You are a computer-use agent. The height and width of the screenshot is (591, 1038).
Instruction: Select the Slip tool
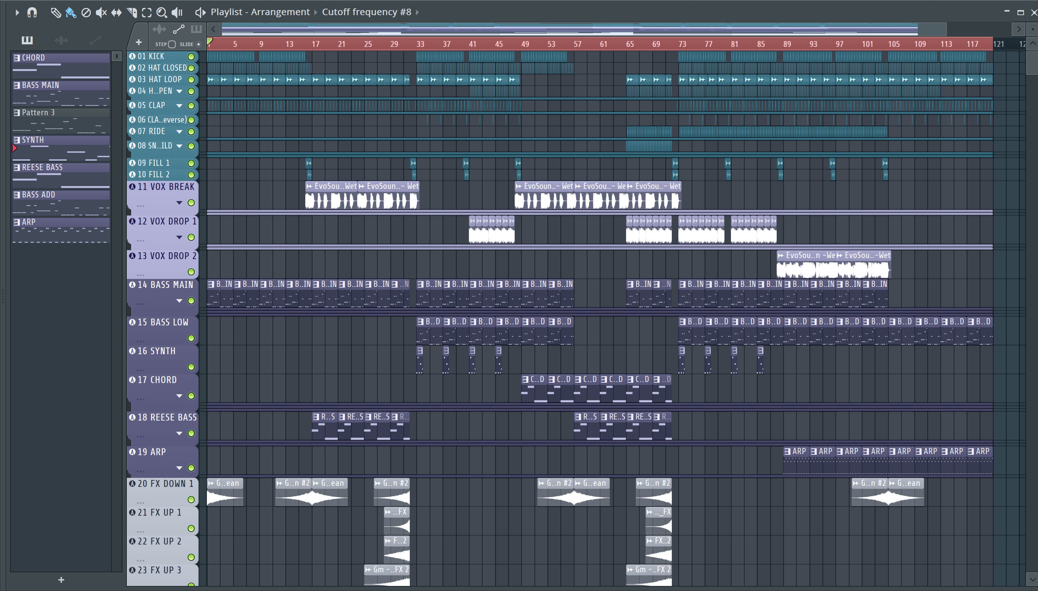pyautogui.click(x=116, y=13)
